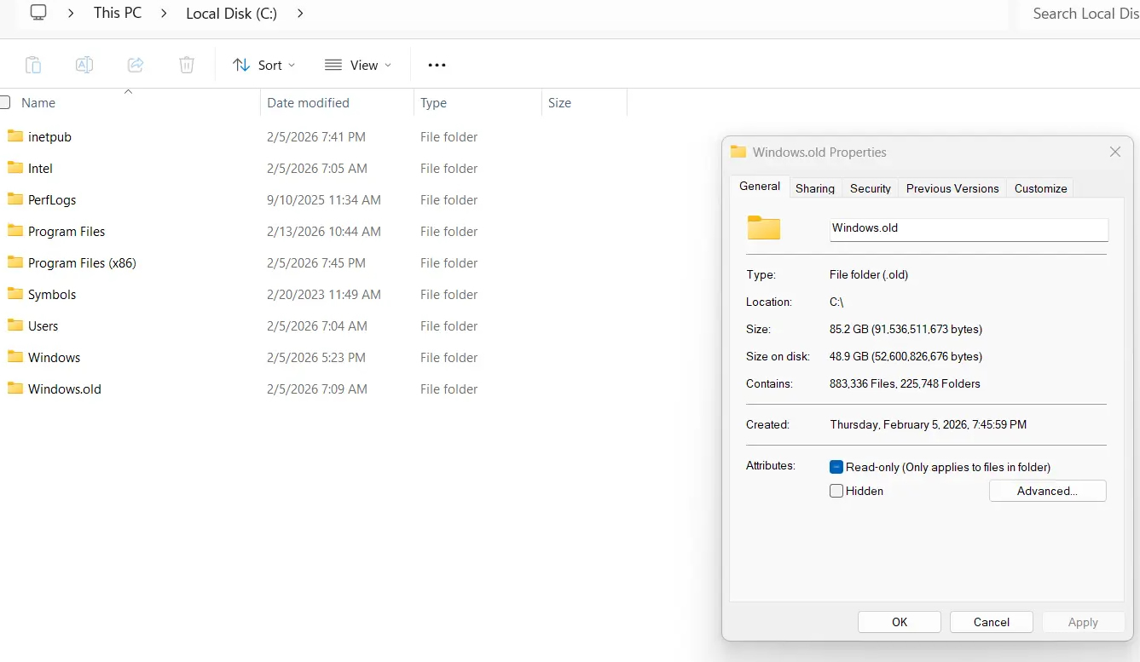This screenshot has height=662, width=1140.
Task: Open the View dropdown menu
Action: (x=358, y=65)
